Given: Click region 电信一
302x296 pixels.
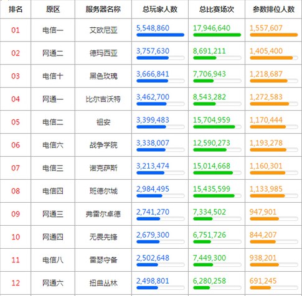Looking at the screenshot, I should (x=53, y=30).
